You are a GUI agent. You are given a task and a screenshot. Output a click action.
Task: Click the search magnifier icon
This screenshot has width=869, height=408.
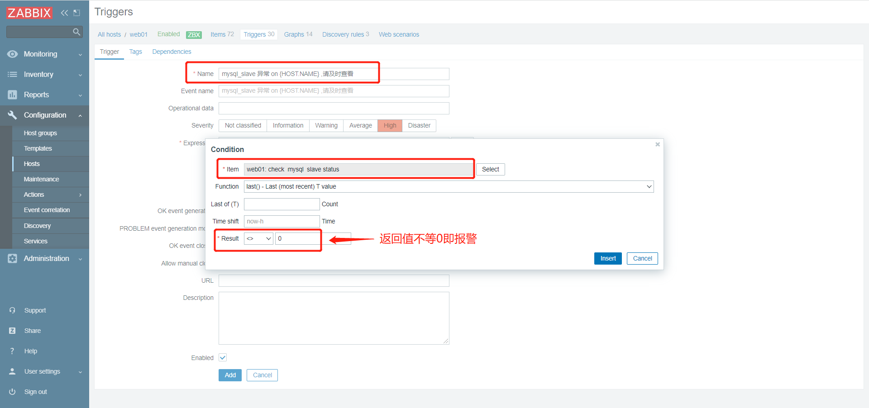click(x=76, y=32)
